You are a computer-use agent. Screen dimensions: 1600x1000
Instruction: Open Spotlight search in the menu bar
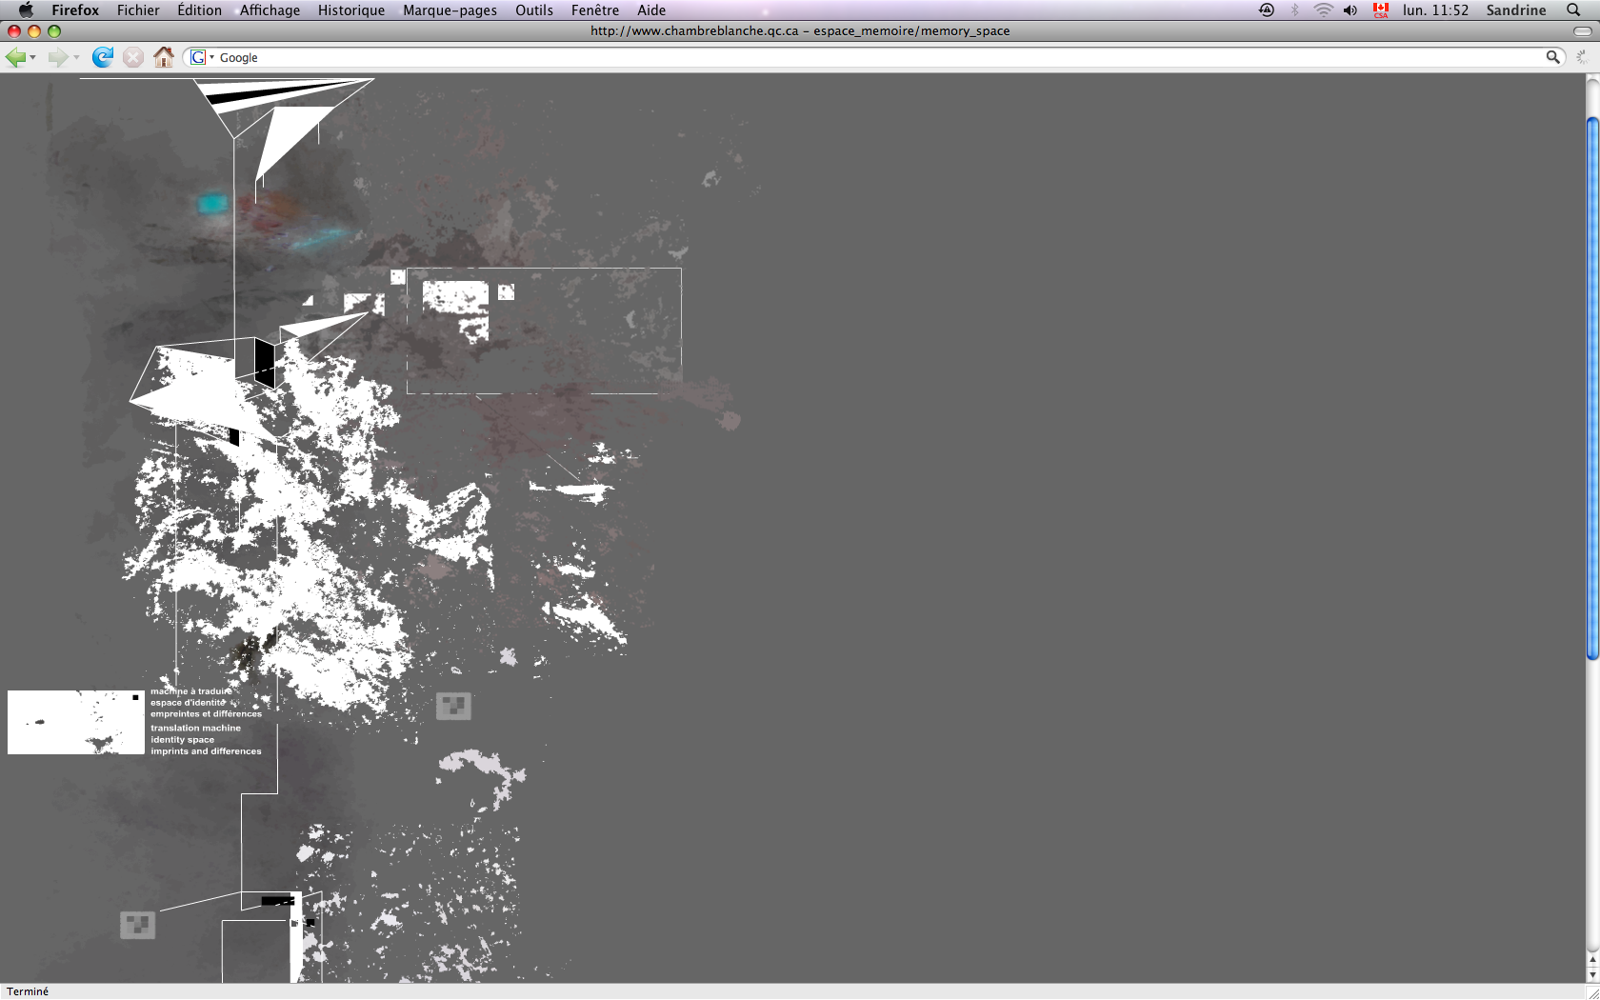pyautogui.click(x=1573, y=10)
